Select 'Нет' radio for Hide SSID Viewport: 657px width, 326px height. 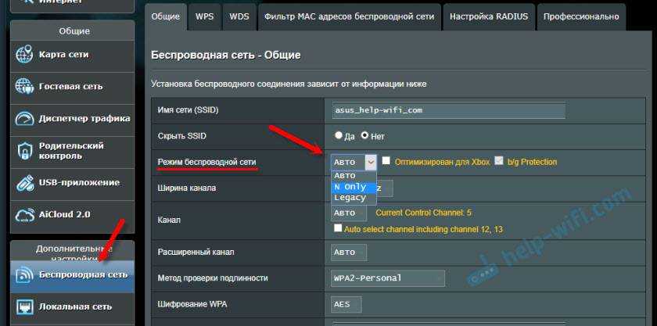pos(365,136)
